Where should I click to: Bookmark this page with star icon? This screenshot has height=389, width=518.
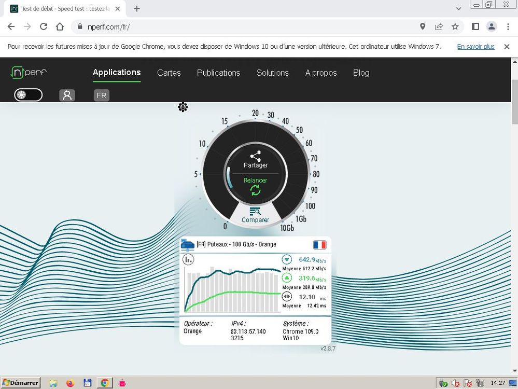tap(455, 26)
